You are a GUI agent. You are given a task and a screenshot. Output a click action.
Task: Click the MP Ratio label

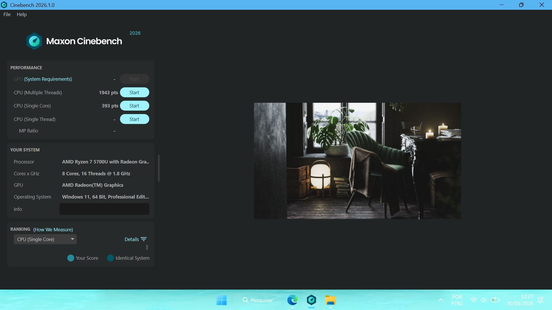point(28,131)
